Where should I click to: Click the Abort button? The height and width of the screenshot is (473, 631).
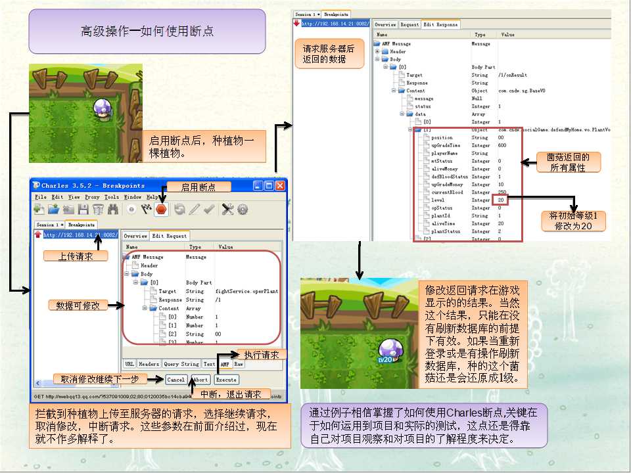coord(200,380)
